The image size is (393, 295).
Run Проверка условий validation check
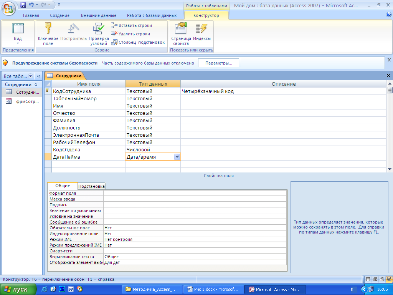coord(99,34)
